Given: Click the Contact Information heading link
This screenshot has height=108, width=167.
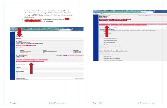Looking at the screenshot, I should click(21, 64).
